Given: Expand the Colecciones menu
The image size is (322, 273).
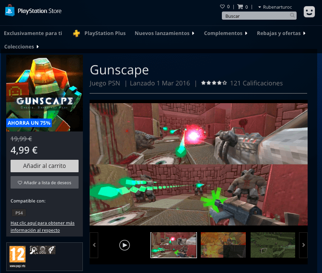Looking at the screenshot, I should click(22, 47).
